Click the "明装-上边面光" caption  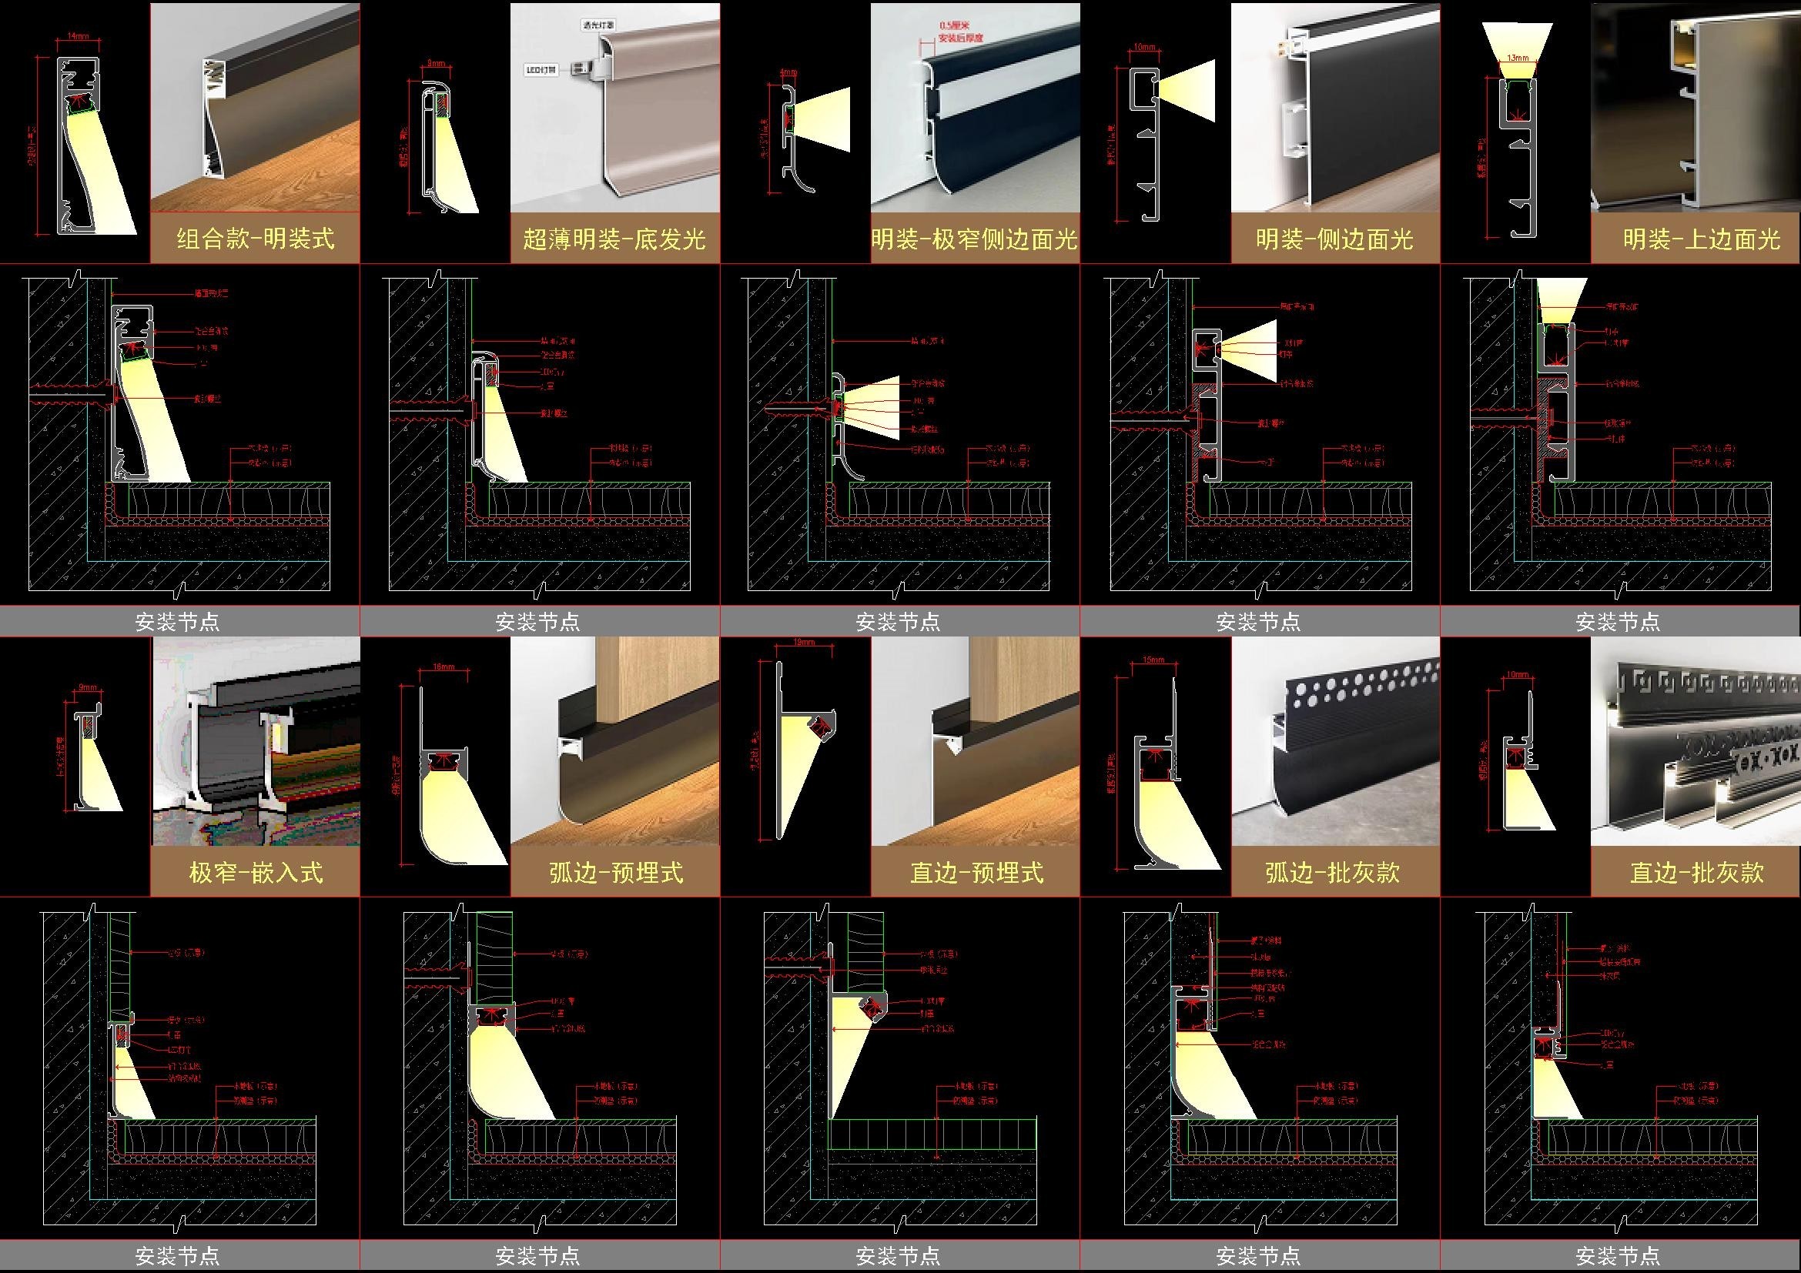point(1702,239)
